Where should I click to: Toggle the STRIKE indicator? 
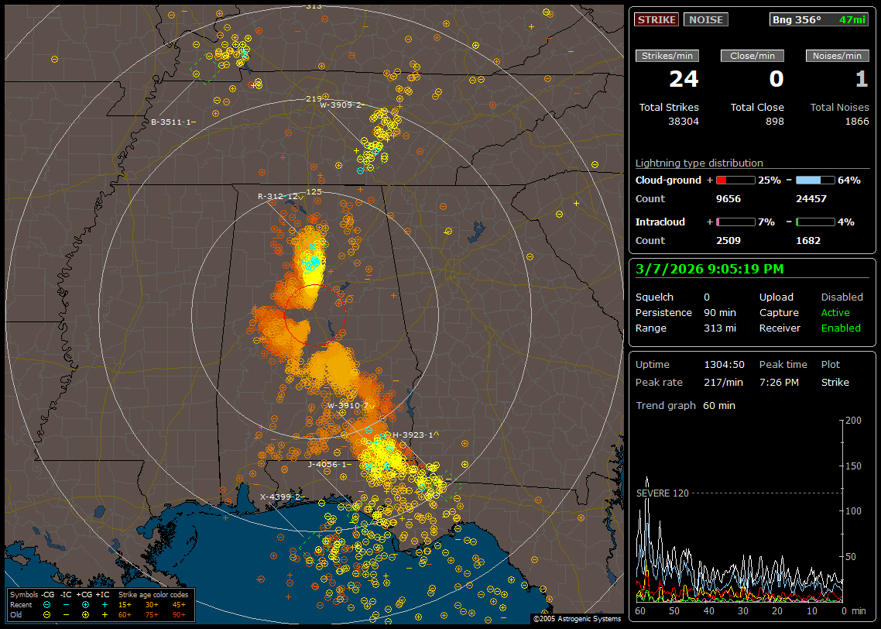[x=656, y=19]
